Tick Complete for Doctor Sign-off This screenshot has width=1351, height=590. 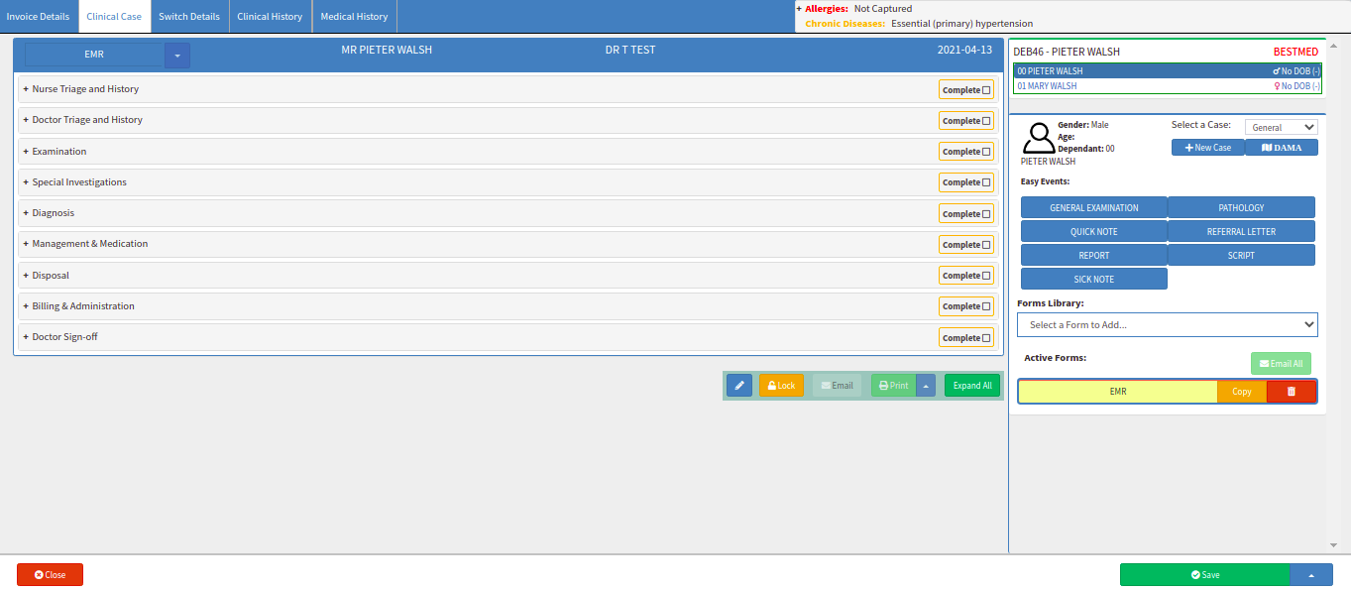(986, 338)
